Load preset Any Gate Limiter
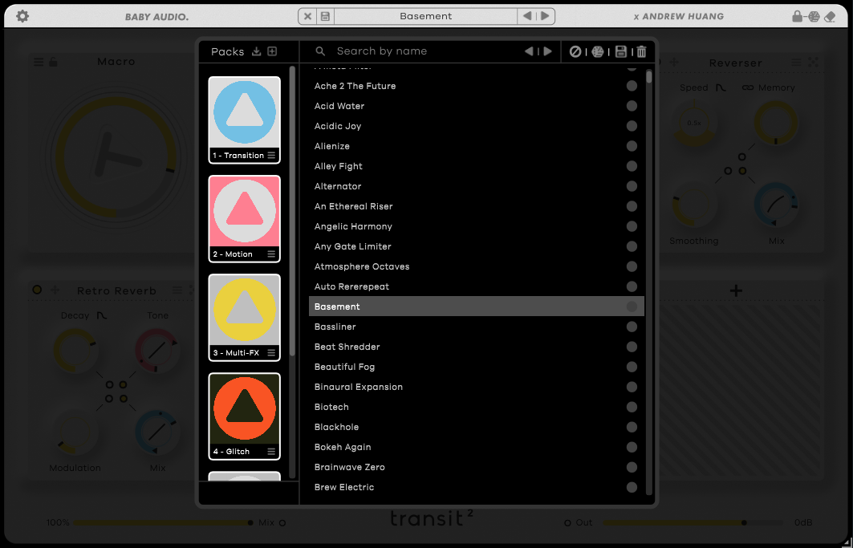Screen dimensions: 853x548 pos(476,246)
